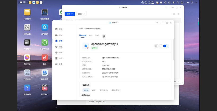Open 应用中心 desktop icon

(27, 58)
